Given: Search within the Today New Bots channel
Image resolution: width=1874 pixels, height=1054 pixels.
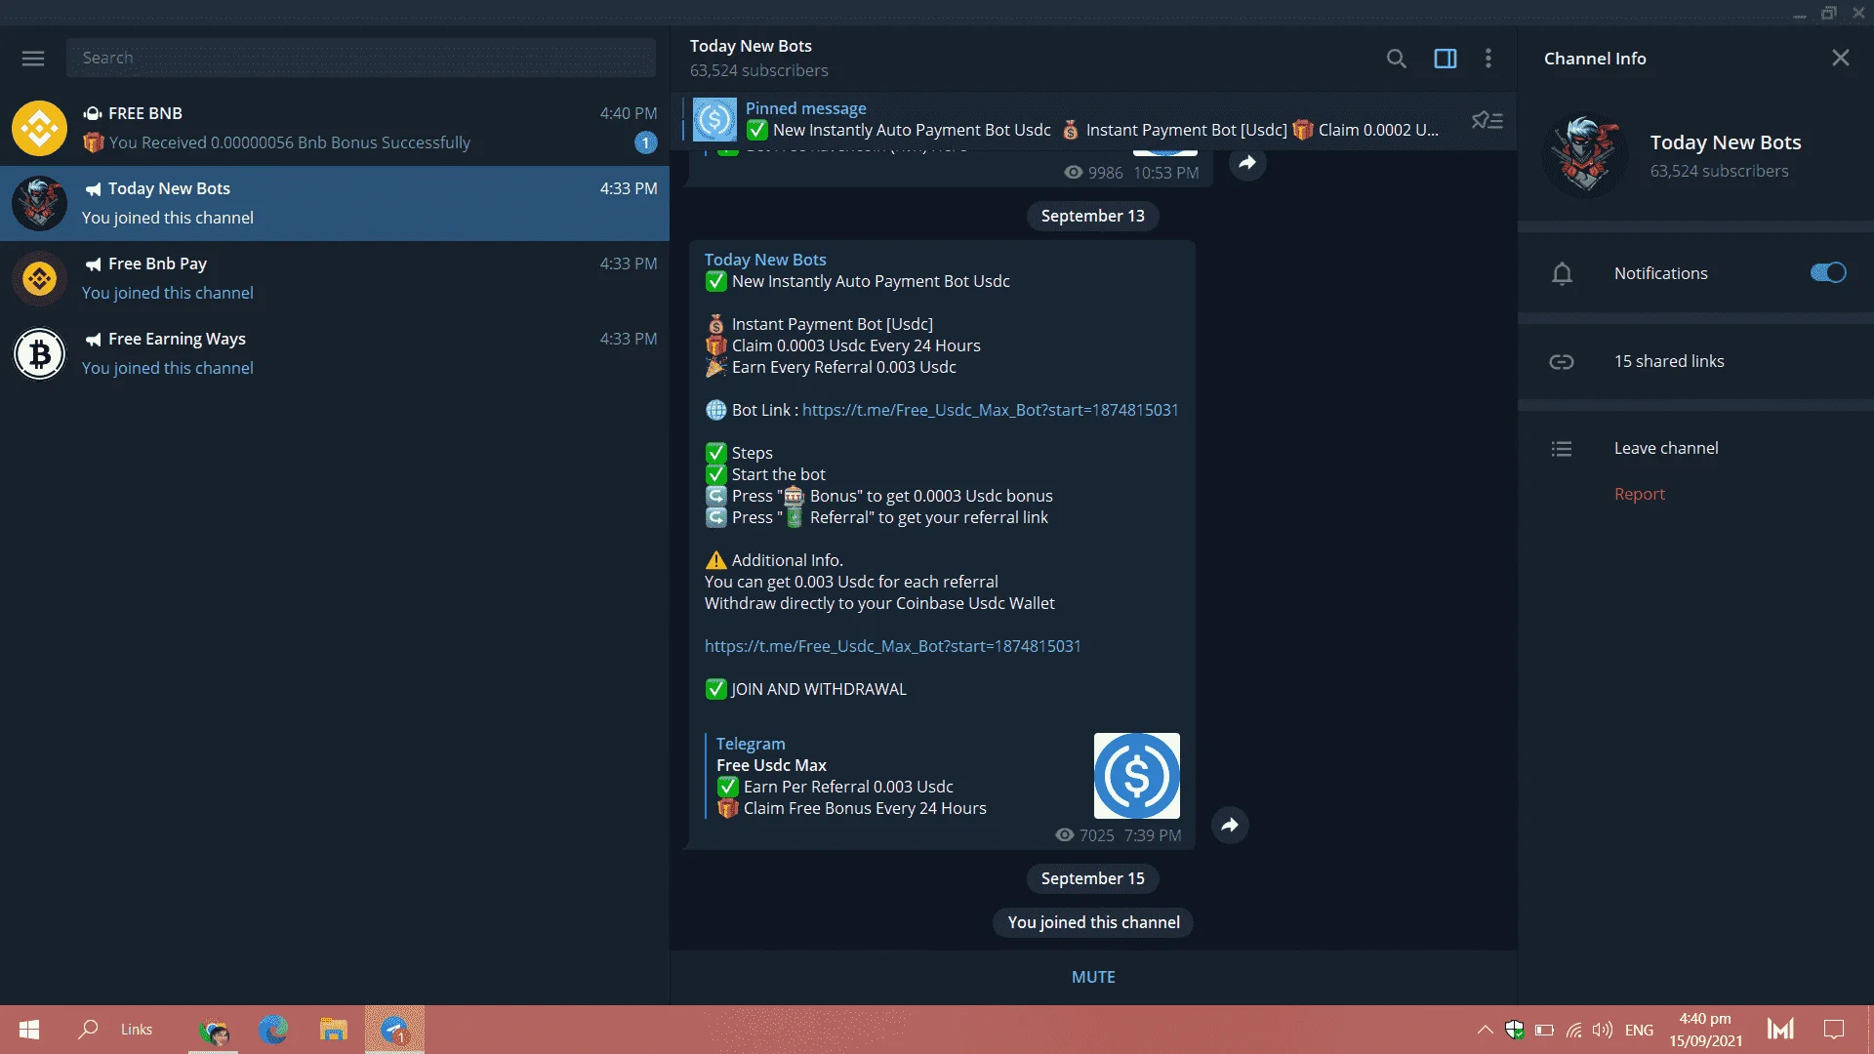Looking at the screenshot, I should click(x=1397, y=59).
